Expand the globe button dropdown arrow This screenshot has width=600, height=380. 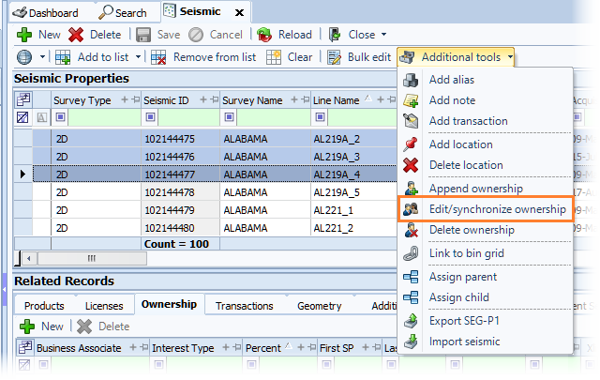(x=42, y=57)
